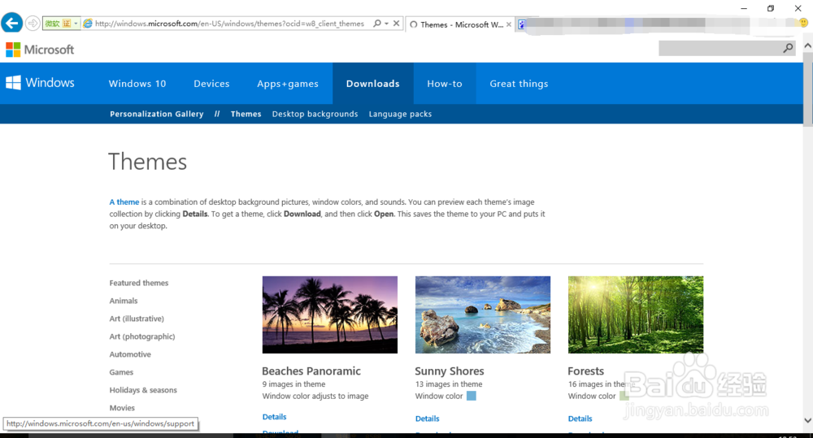The image size is (813, 438).
Task: Click 'Window color adjusts to image' text
Action: [315, 396]
